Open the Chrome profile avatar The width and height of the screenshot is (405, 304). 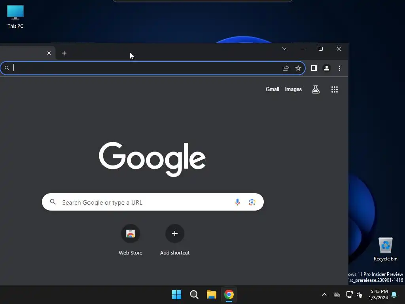[x=327, y=68]
